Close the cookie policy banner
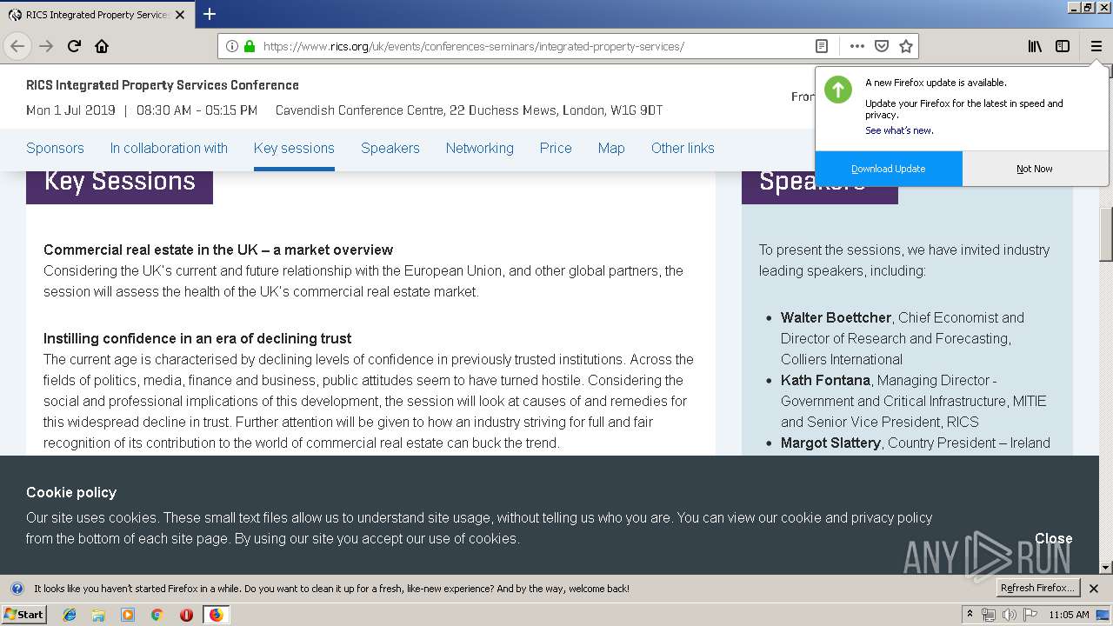The image size is (1113, 626). [x=1053, y=538]
